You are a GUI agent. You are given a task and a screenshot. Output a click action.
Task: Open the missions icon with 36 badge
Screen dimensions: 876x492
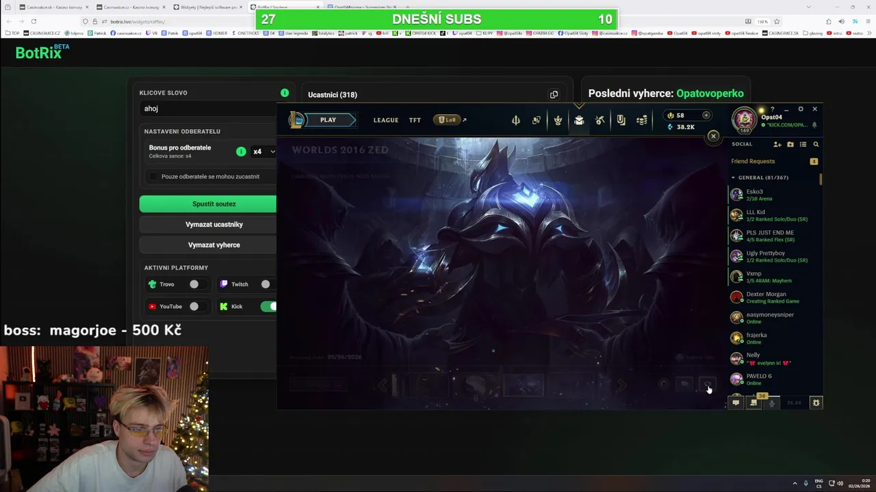753,402
